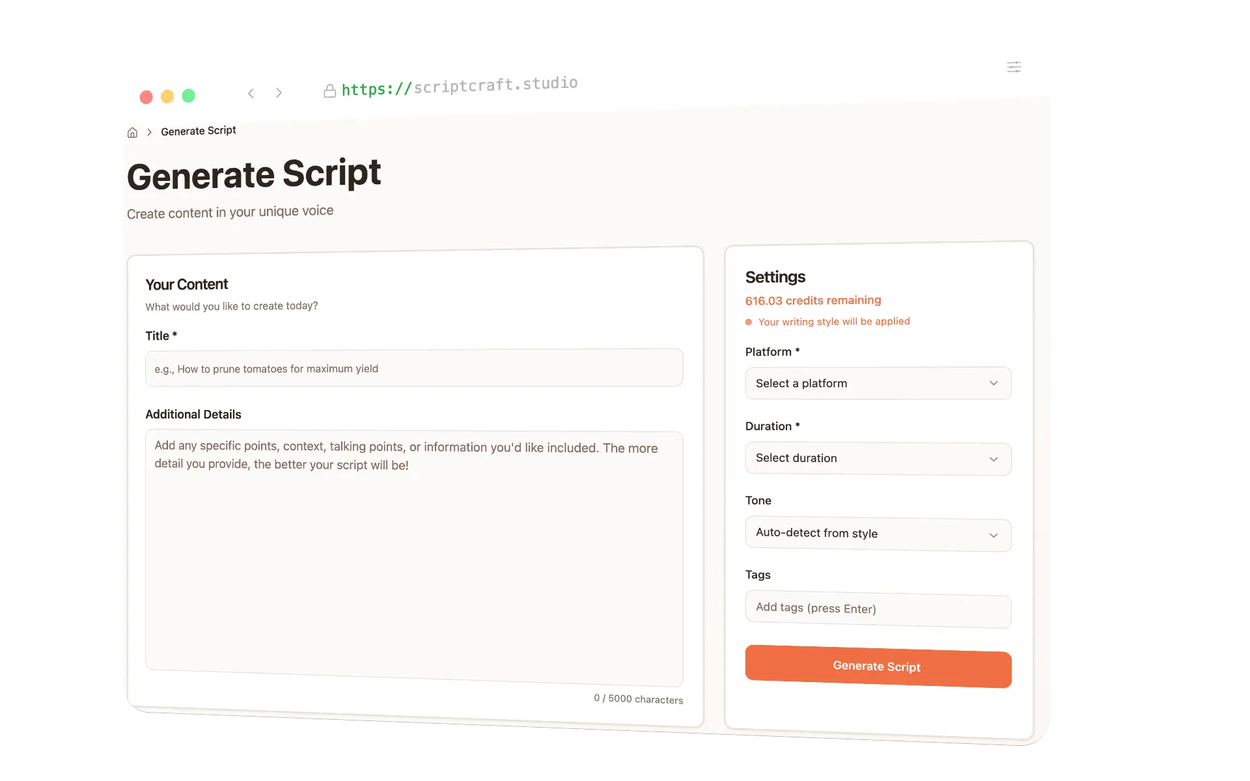Image resolution: width=1250 pixels, height=781 pixels.
Task: Click the lock icon in the address bar
Action: point(329,90)
